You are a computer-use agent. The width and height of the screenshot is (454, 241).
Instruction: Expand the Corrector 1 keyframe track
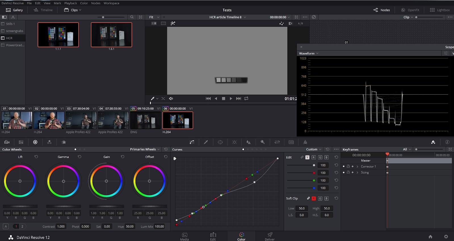click(x=357, y=167)
